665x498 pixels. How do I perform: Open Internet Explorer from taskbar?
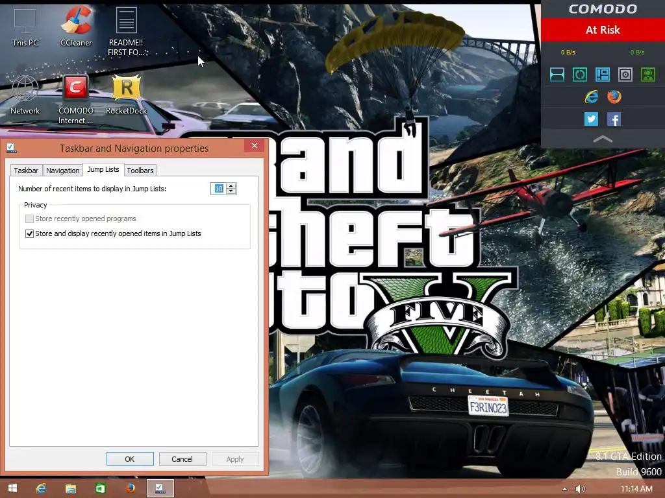41,488
